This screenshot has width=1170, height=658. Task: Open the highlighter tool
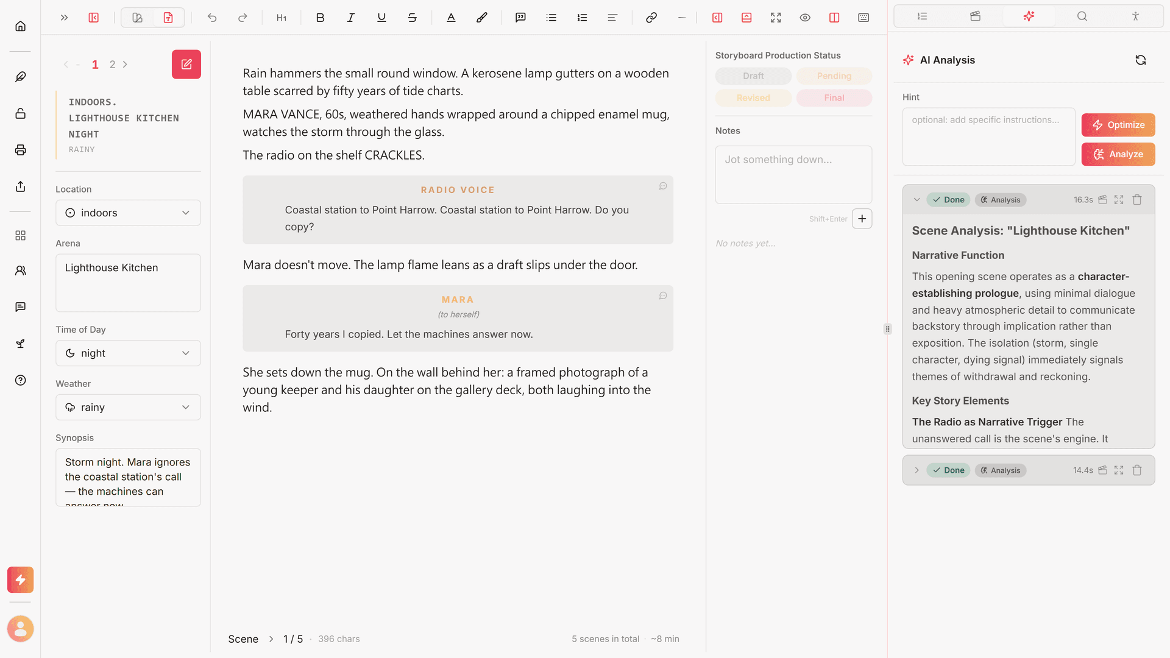coord(482,18)
